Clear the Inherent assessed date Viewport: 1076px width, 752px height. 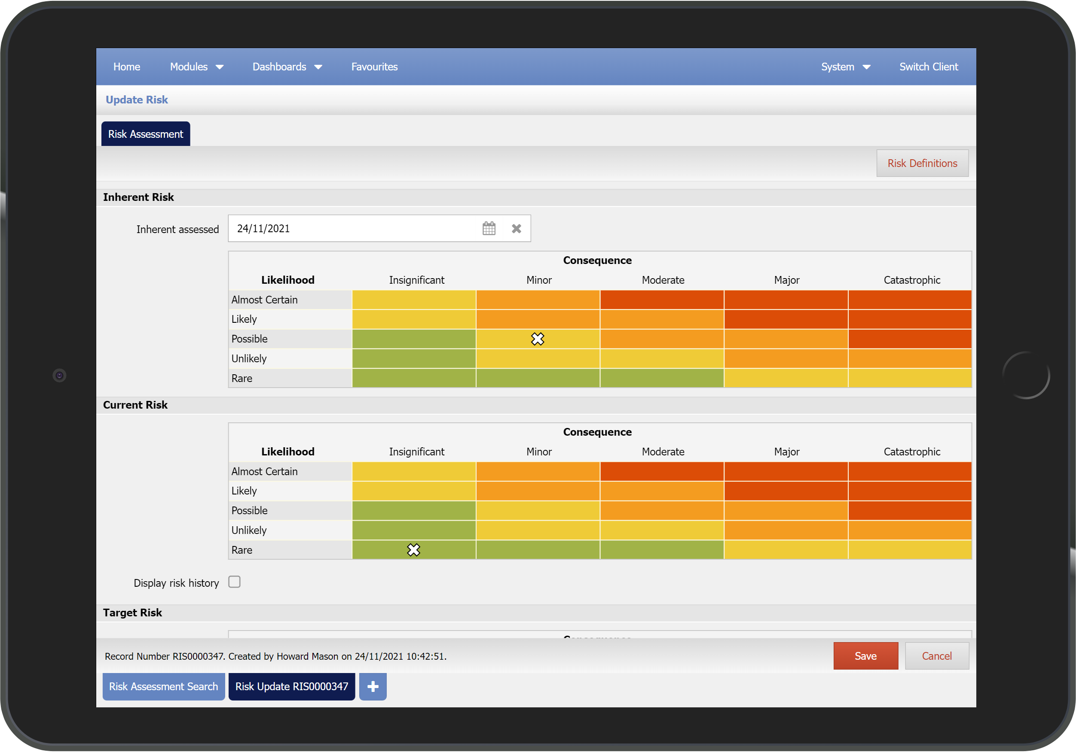pyautogui.click(x=517, y=228)
